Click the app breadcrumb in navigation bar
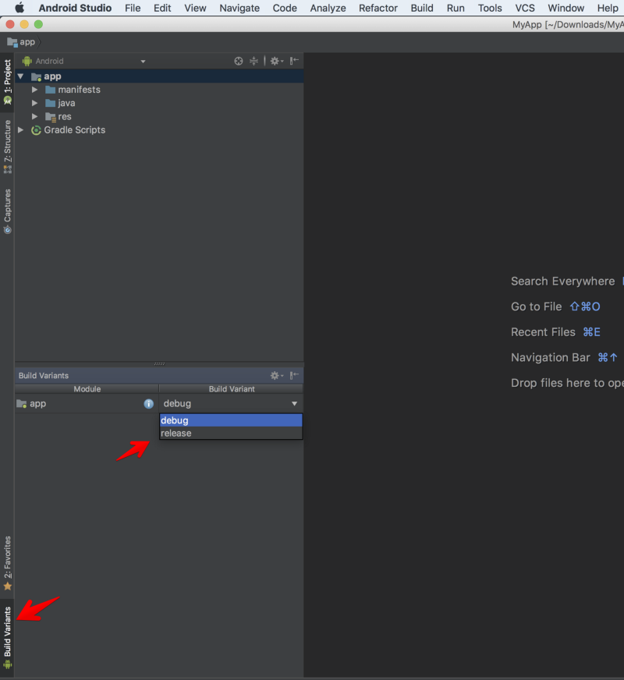 click(x=21, y=42)
